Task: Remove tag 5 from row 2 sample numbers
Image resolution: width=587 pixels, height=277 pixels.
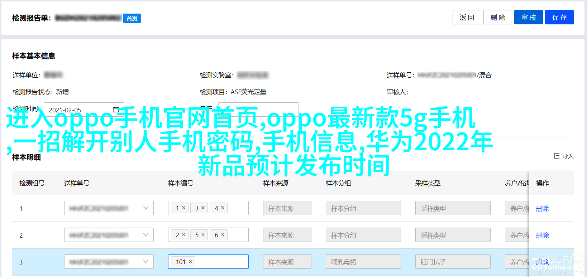Action: coord(203,235)
